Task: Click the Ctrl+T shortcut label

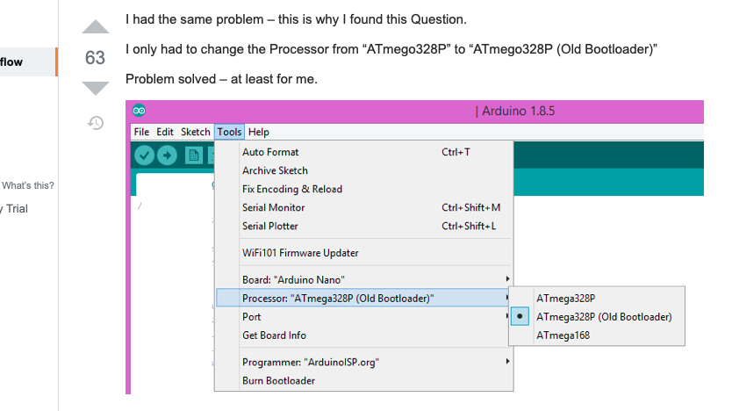Action: pyautogui.click(x=456, y=152)
